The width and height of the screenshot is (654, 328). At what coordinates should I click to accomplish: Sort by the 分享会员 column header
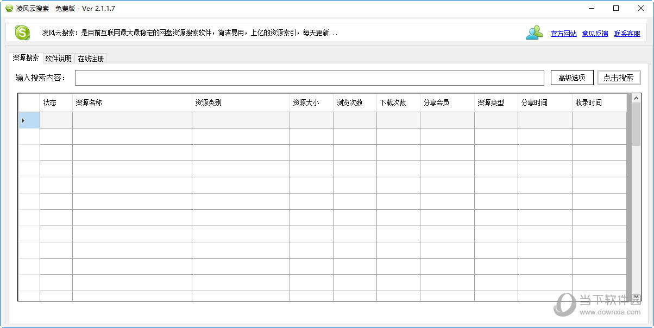447,102
